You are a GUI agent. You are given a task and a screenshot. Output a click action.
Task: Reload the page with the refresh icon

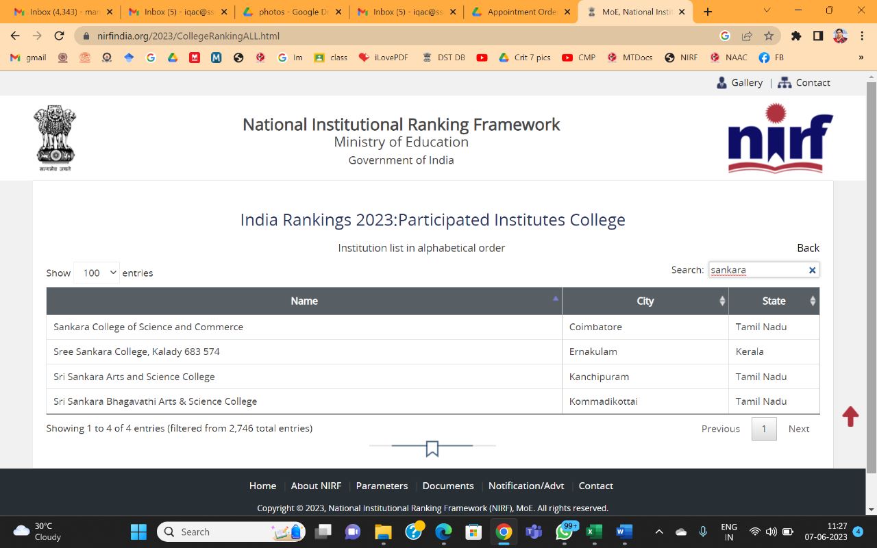60,36
